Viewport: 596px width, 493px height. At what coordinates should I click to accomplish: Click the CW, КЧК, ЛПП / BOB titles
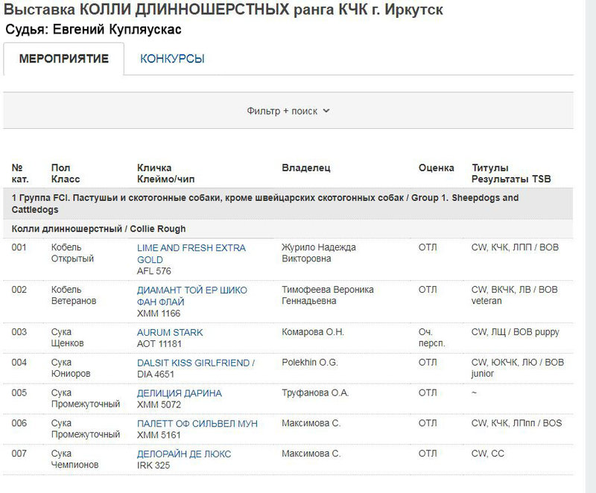pos(515,247)
